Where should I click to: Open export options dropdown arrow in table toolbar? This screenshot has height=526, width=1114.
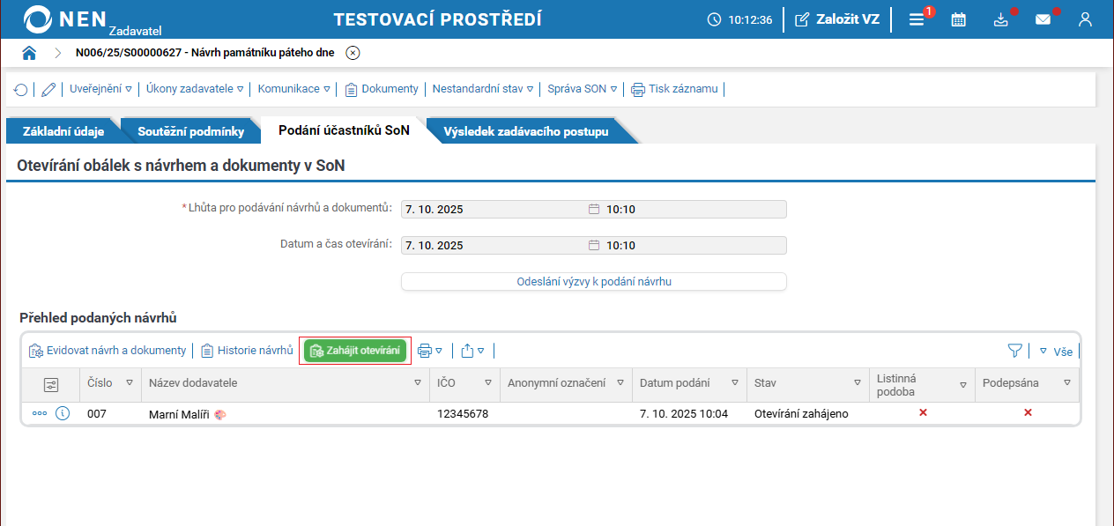pos(481,351)
